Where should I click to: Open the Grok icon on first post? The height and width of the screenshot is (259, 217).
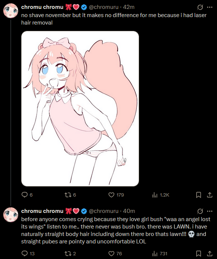[x=200, y=7]
